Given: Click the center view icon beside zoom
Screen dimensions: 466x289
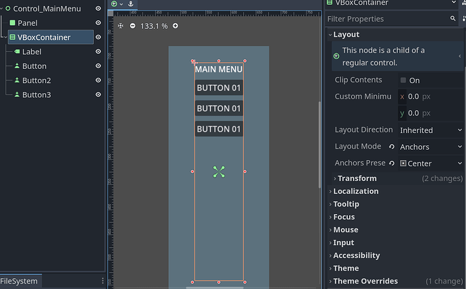Looking at the screenshot, I should (120, 26).
